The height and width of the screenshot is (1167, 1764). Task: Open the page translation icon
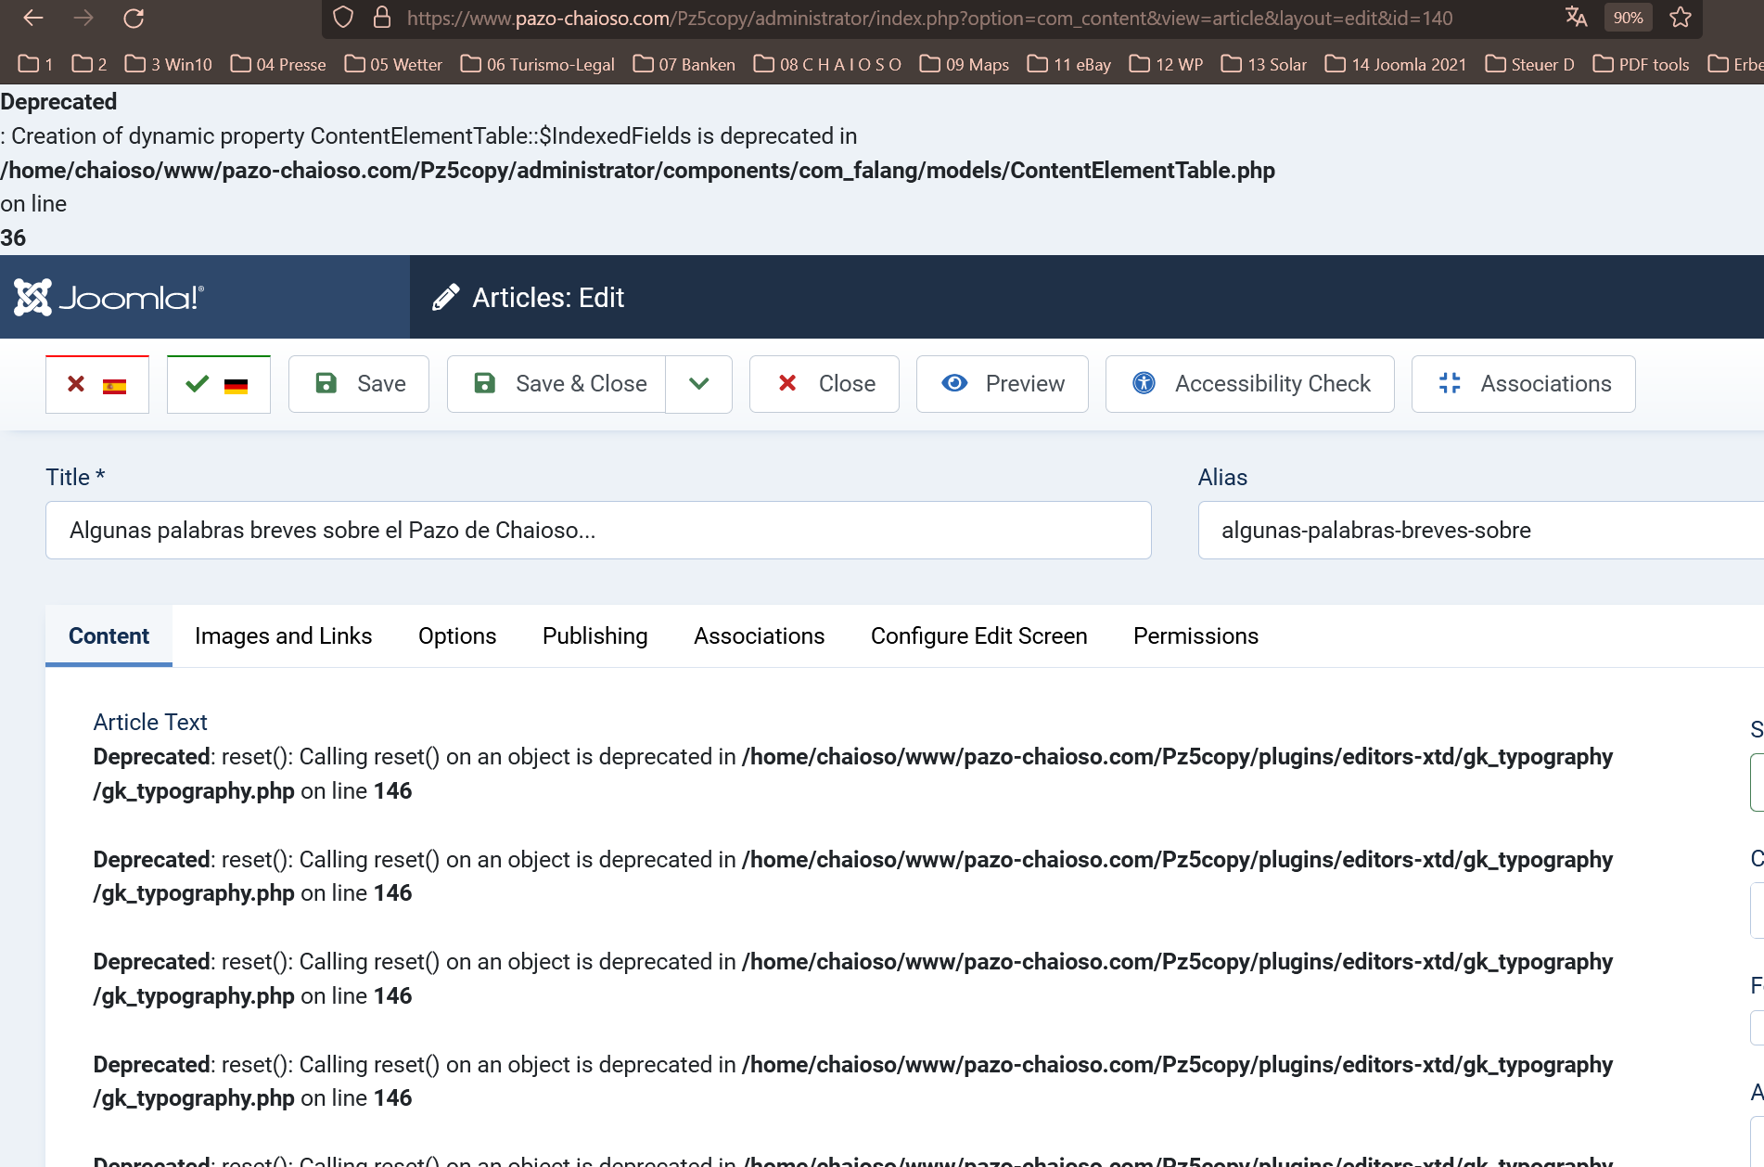pos(1576,18)
